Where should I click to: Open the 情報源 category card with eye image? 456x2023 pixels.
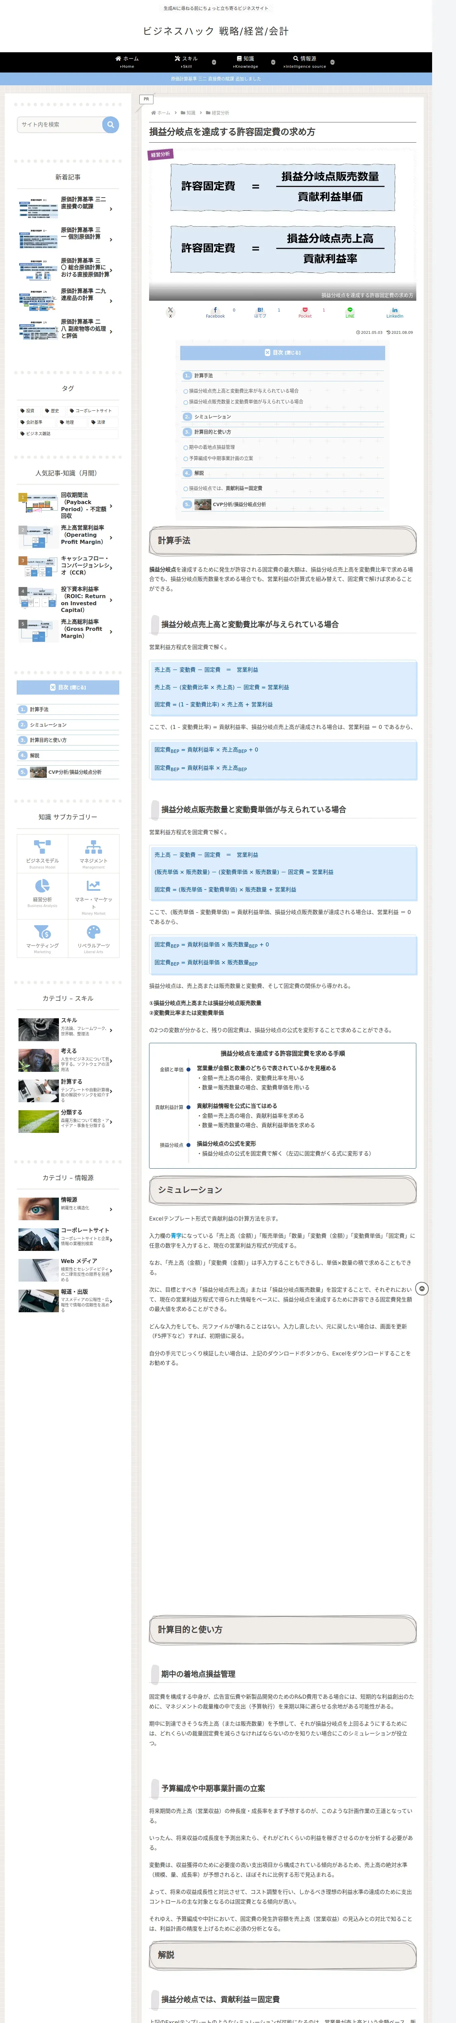[x=68, y=1209]
